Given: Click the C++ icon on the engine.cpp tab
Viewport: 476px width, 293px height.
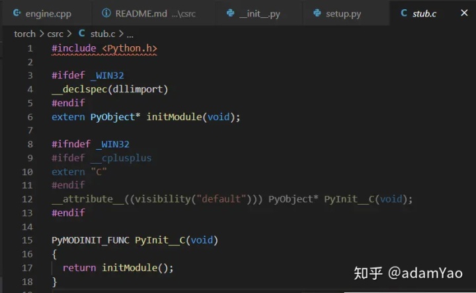Looking at the screenshot, I should [17, 13].
